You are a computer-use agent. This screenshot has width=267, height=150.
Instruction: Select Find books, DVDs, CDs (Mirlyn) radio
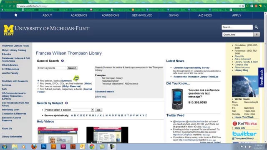[38, 83]
